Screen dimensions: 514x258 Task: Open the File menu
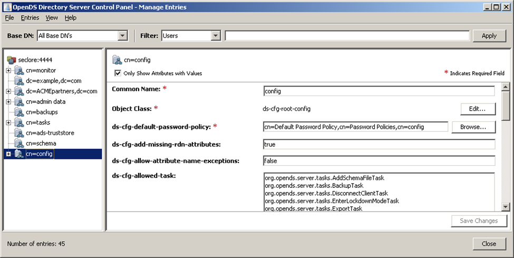[9, 18]
